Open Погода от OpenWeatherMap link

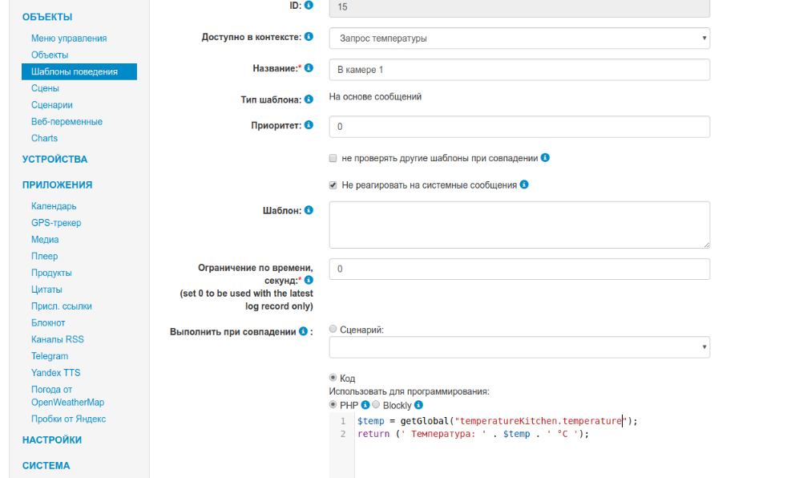point(67,396)
